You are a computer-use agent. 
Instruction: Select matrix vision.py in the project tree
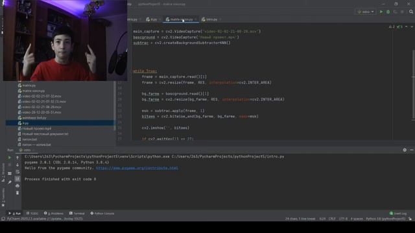pos(33,91)
